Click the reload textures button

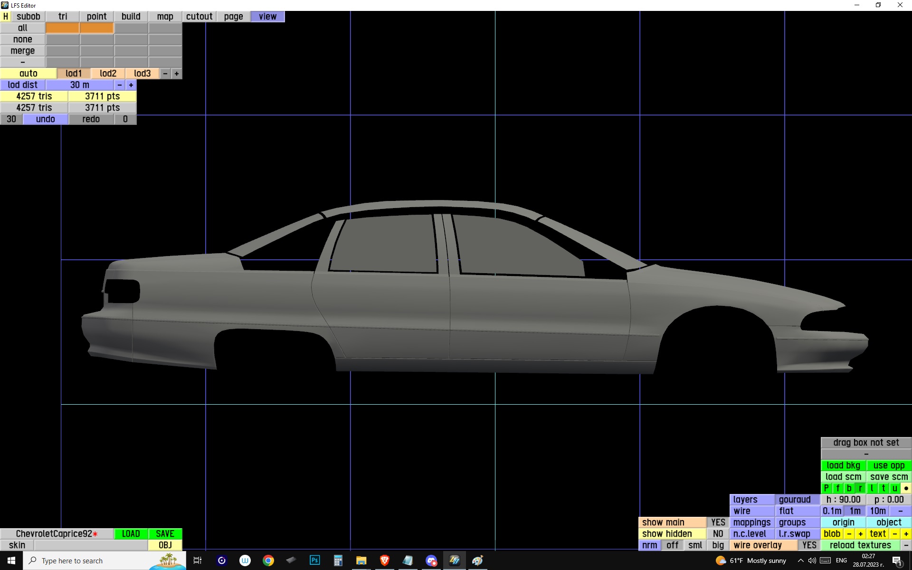coord(860,545)
